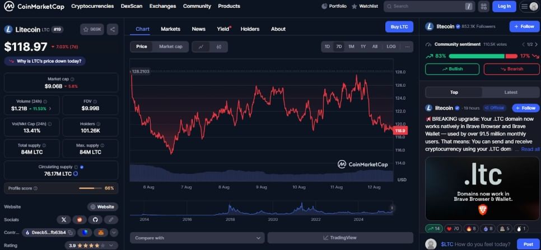Open Market cap info tooltip icon
The height and width of the screenshot is (250, 541).
tap(72, 79)
